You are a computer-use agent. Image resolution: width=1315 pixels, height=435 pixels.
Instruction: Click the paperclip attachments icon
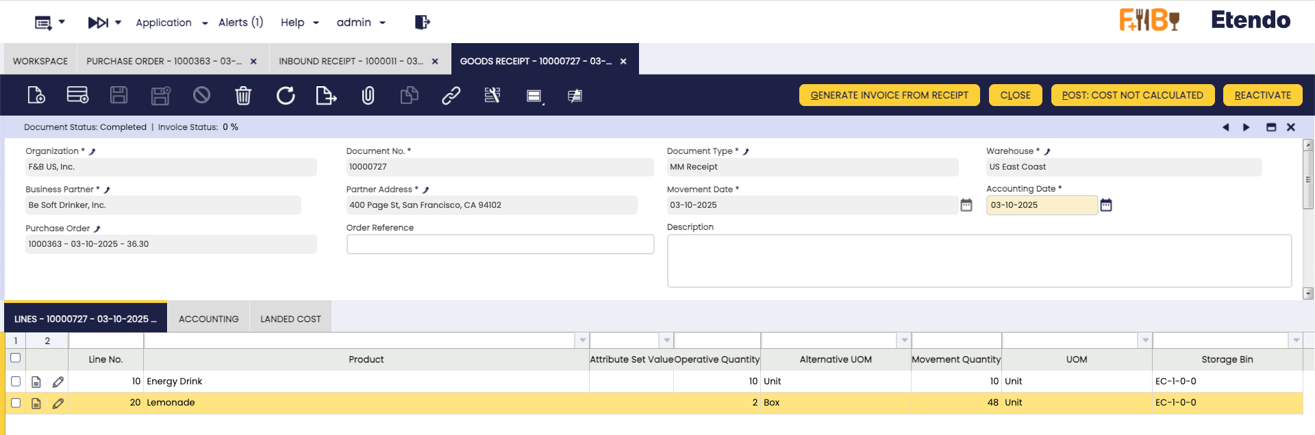click(x=368, y=95)
